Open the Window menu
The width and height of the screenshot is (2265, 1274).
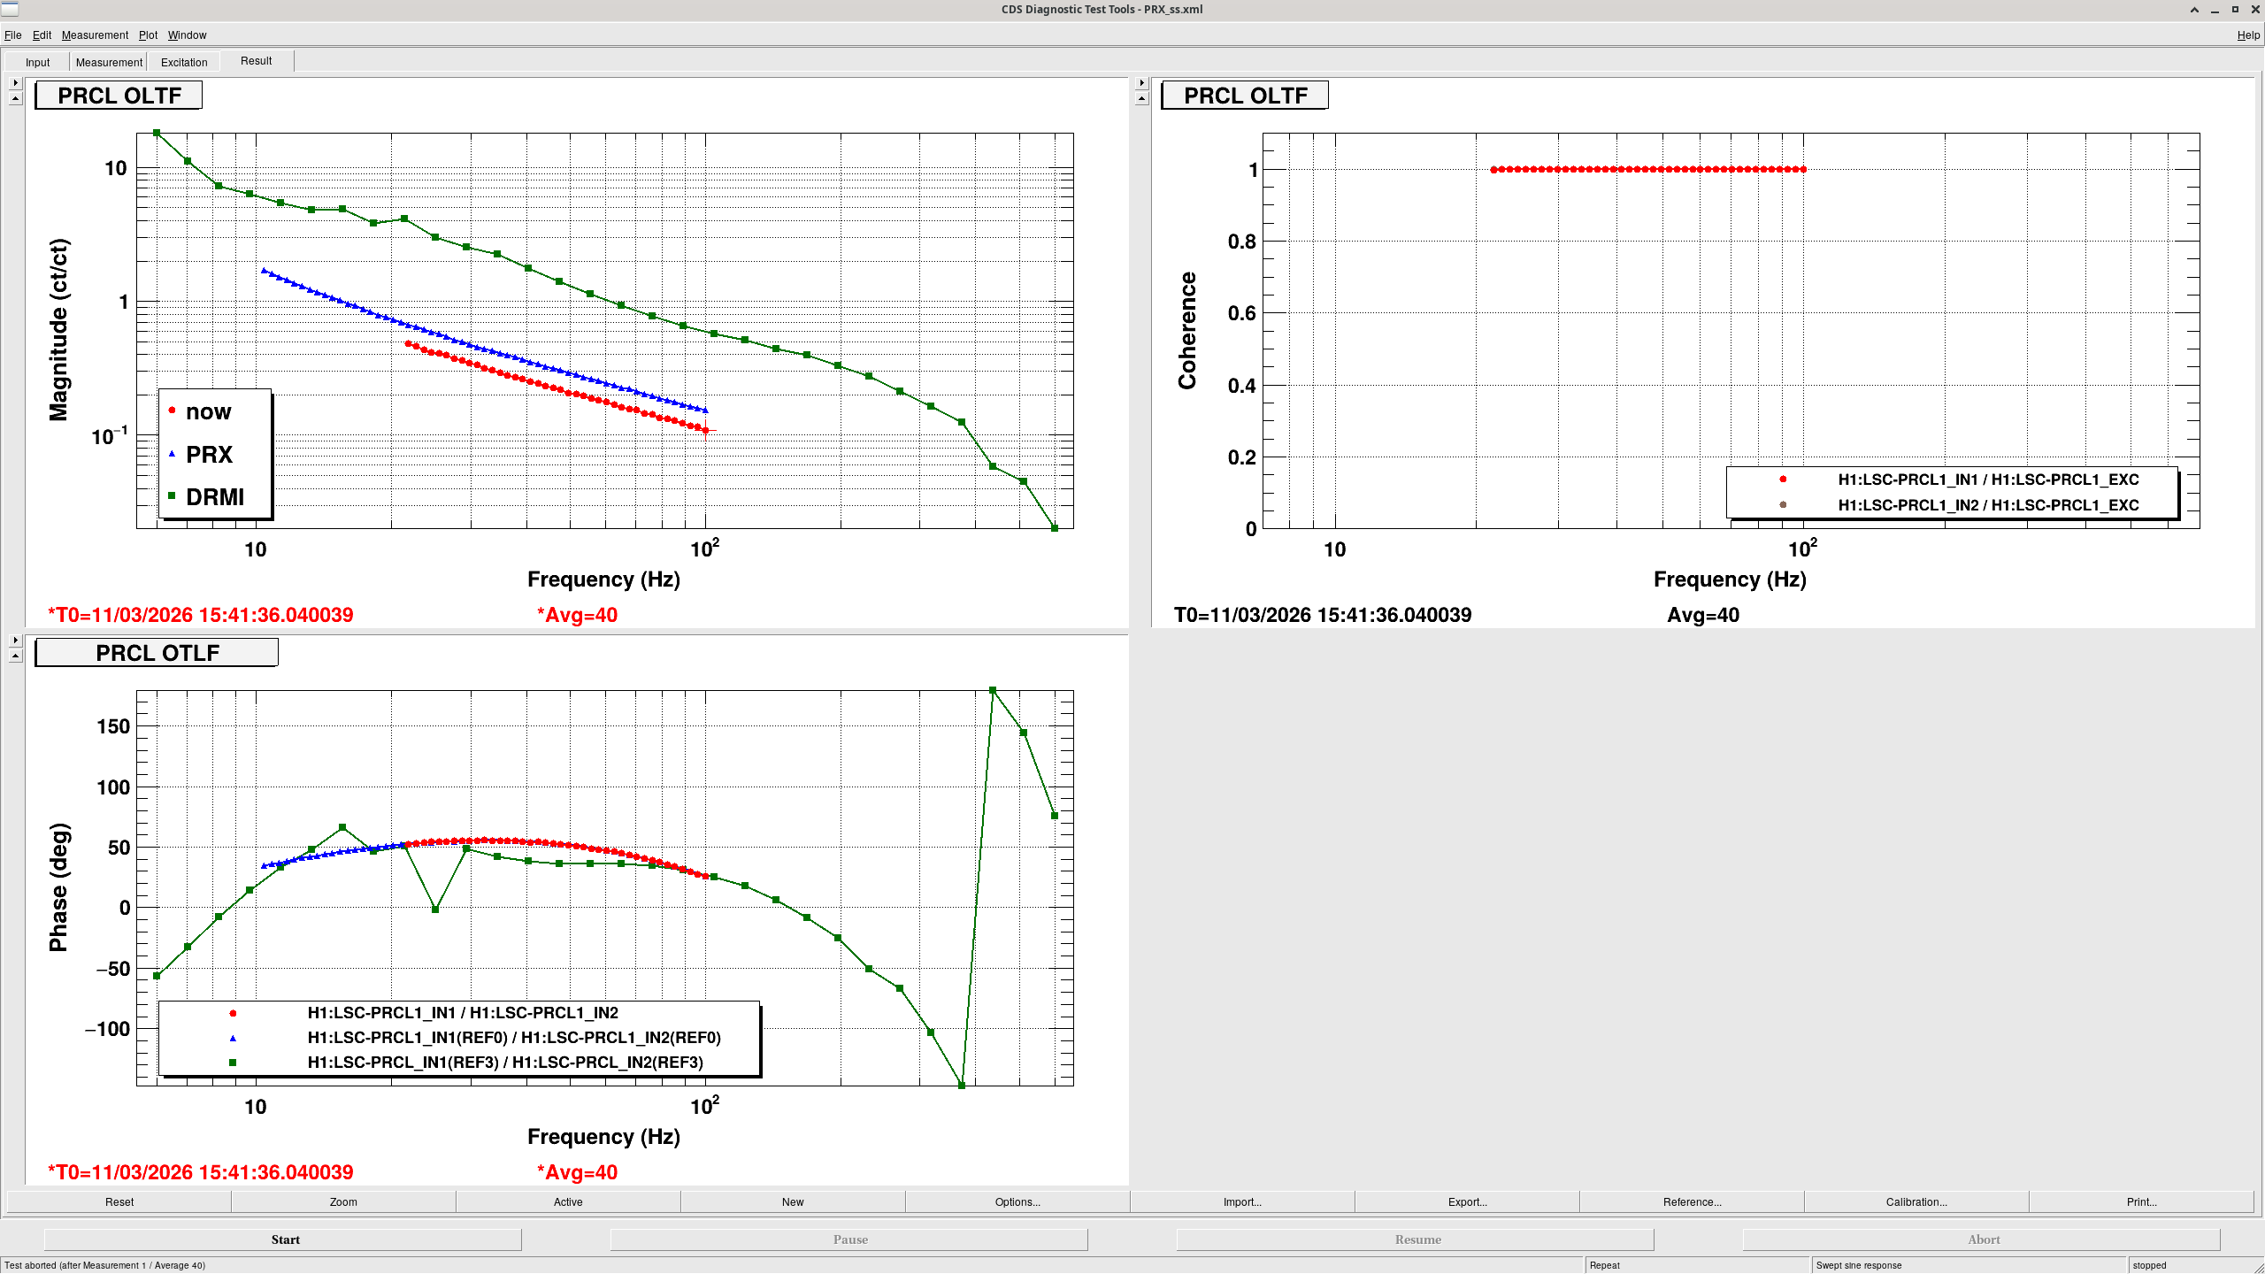point(187,35)
